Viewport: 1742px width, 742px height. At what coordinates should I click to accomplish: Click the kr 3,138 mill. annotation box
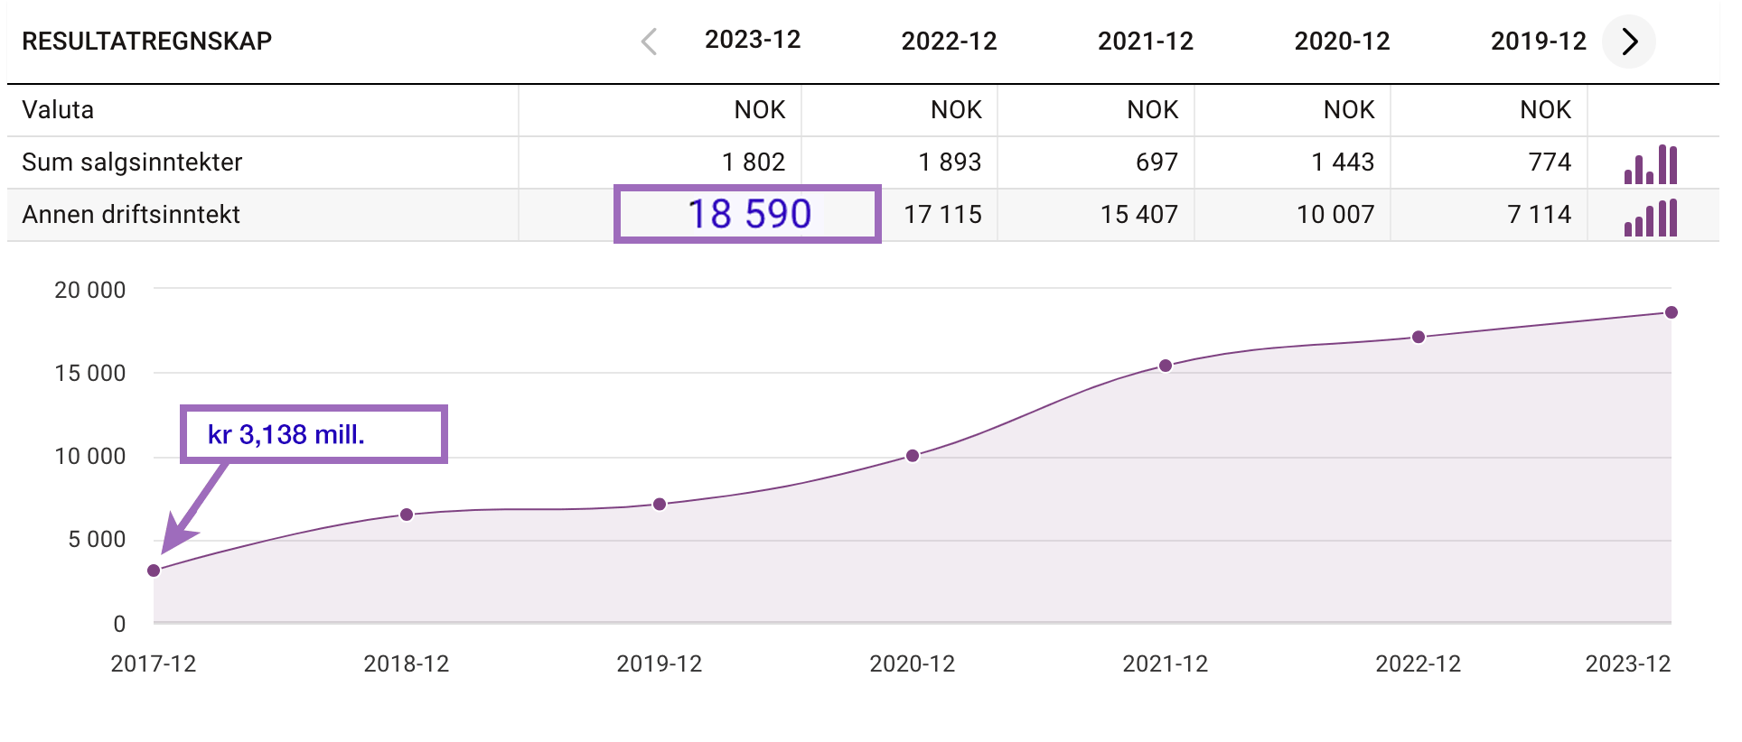[x=314, y=434]
